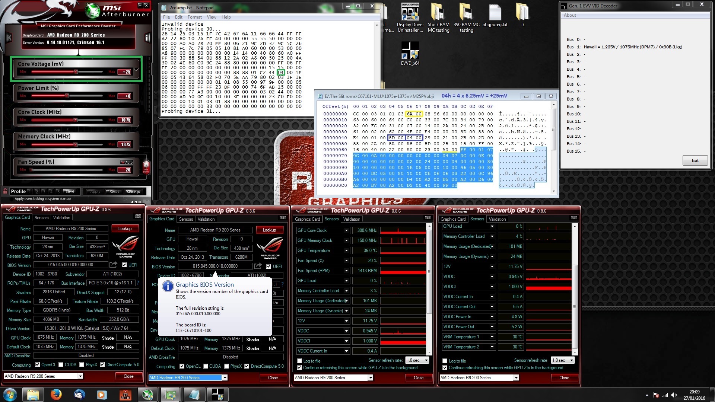Click Lookup button in first GPU-Z

[x=125, y=229]
